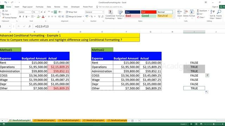Expand the cell styles gallery

coord(174,17)
